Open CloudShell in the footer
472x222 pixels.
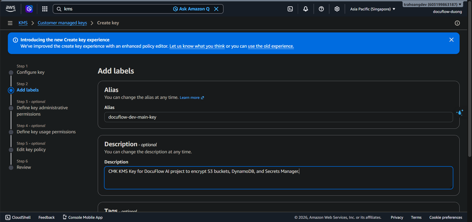18,217
